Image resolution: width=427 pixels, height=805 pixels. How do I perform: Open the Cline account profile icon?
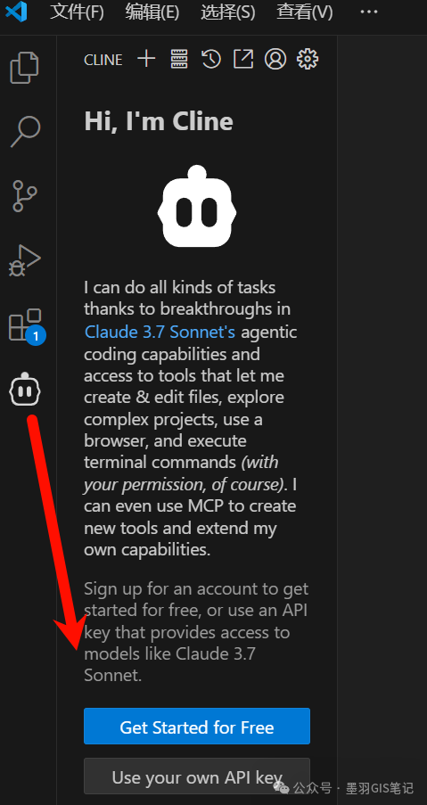[x=275, y=59]
